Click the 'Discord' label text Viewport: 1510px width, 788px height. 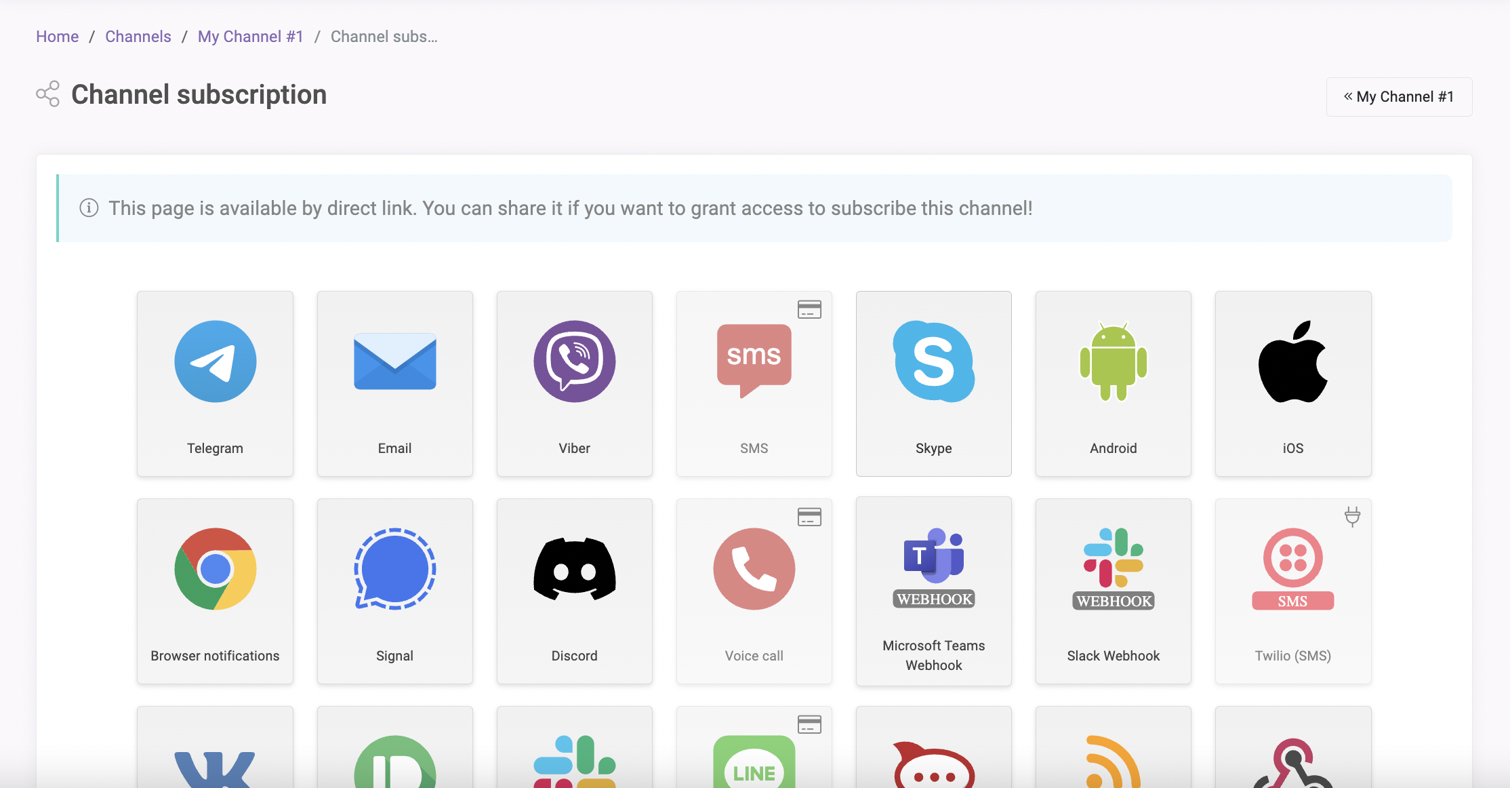tap(574, 656)
